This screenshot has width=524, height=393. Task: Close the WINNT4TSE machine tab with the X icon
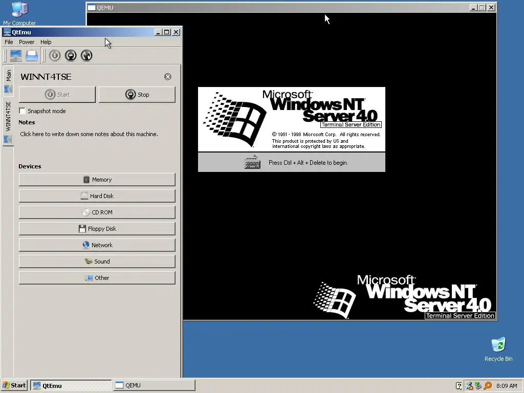click(168, 77)
